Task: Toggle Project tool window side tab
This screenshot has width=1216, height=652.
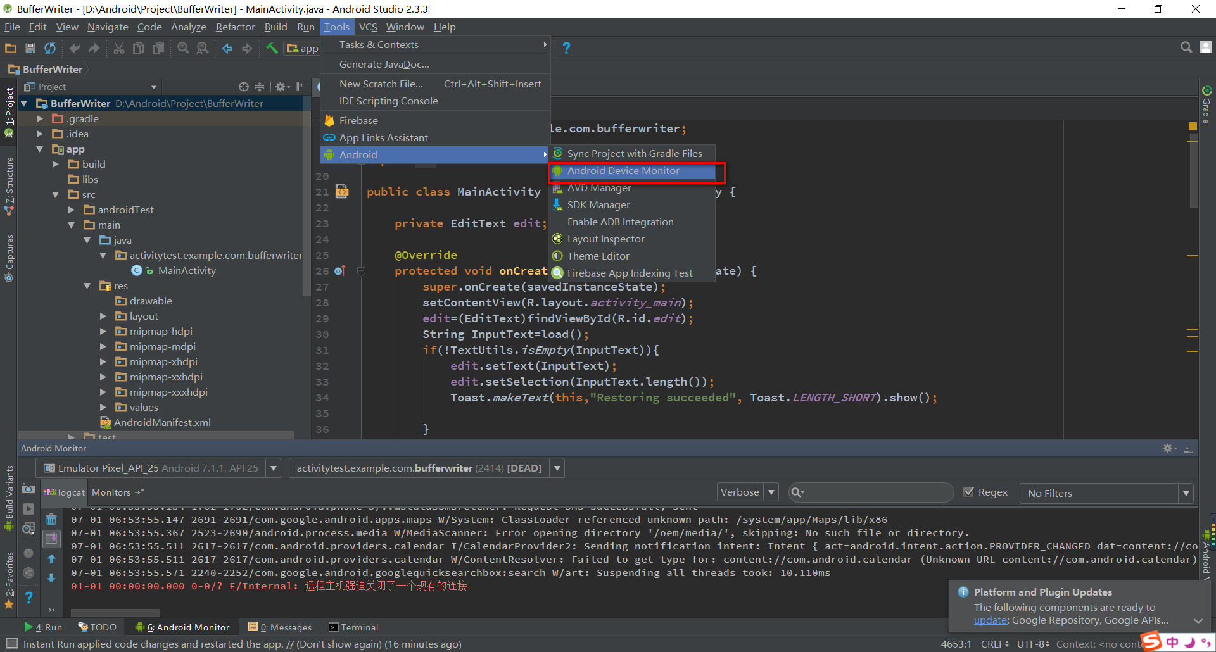Action: (9, 113)
